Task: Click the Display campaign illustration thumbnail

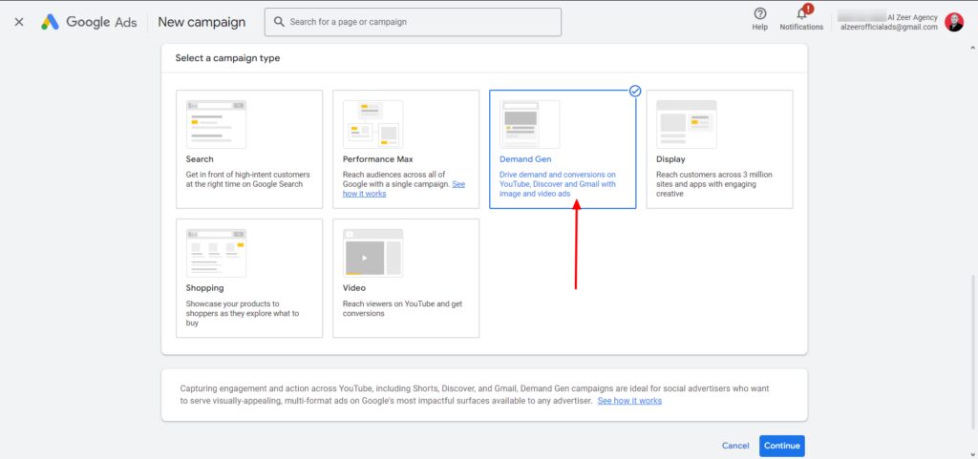Action: click(686, 125)
